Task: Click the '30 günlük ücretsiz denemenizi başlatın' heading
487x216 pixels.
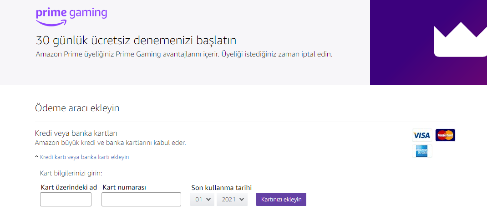Action: [x=136, y=40]
